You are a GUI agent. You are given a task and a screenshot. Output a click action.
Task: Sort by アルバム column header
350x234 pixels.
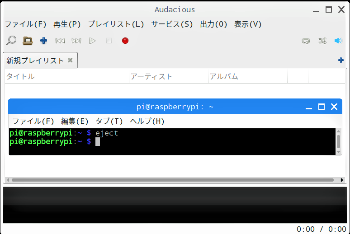click(x=248, y=76)
